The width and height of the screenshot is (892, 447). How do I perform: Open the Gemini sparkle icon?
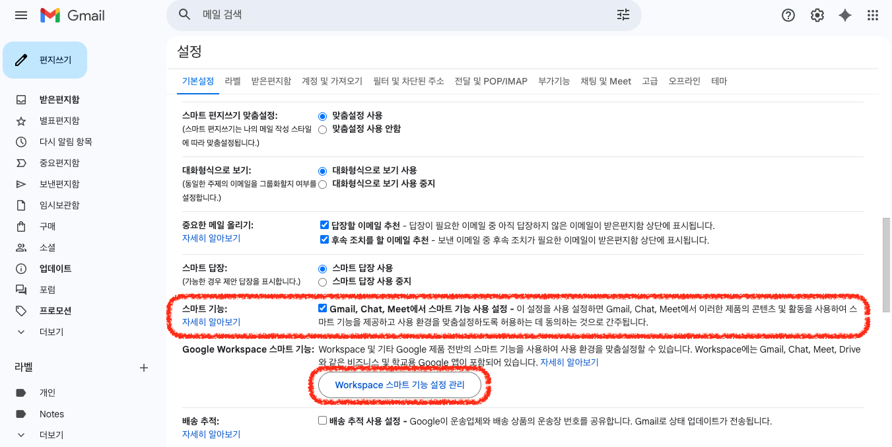coord(845,15)
